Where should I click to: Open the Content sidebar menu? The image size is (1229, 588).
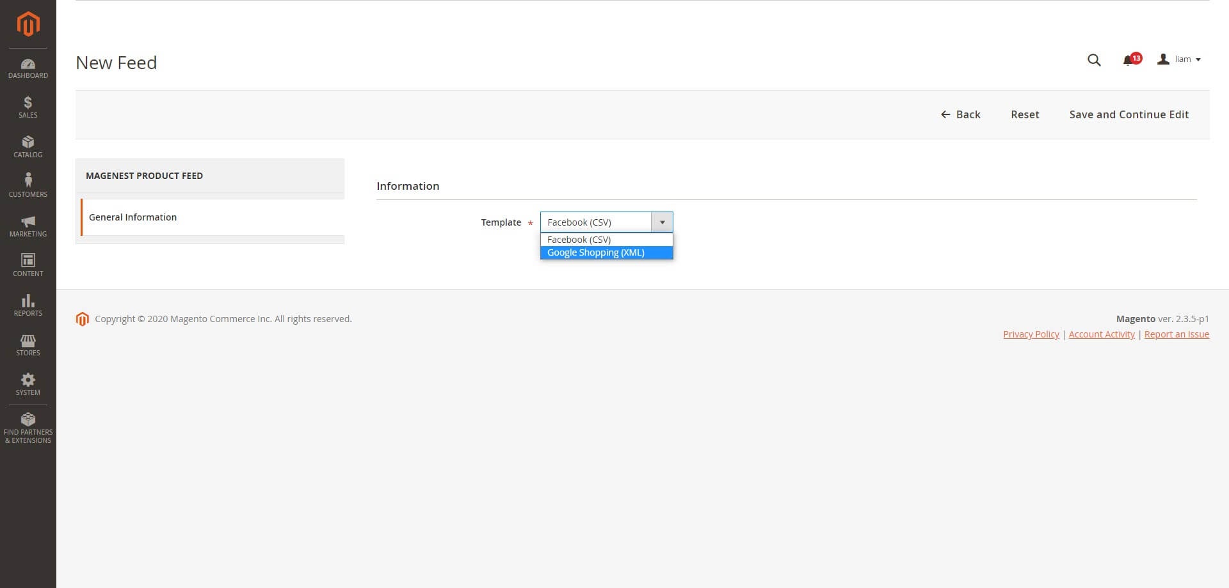tap(28, 266)
